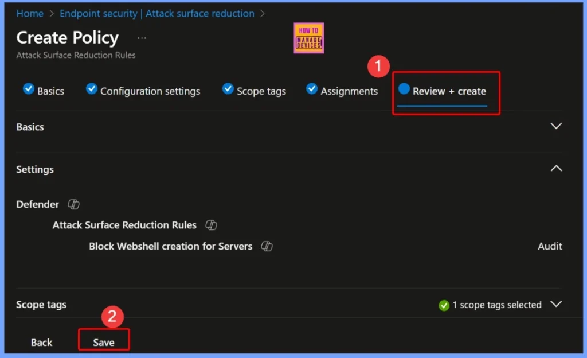The width and height of the screenshot is (587, 358).
Task: Click the Save button
Action: point(104,343)
